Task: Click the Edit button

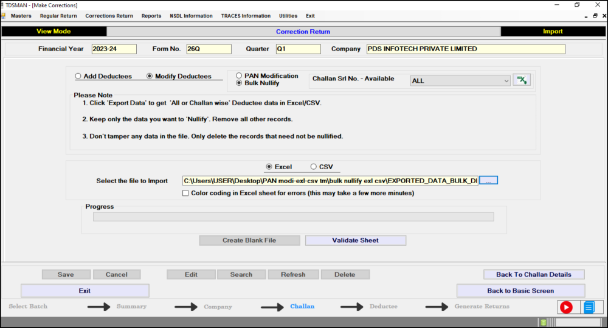Action: point(191,274)
